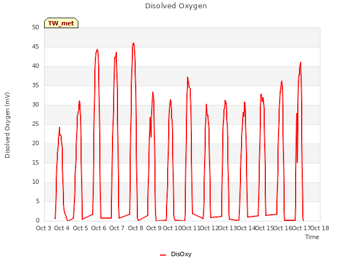Click the x-axis date Oct 3
The width and height of the screenshot is (353, 265).
pos(44,228)
